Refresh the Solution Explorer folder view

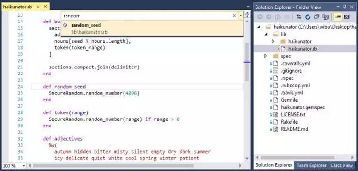pos(307,16)
